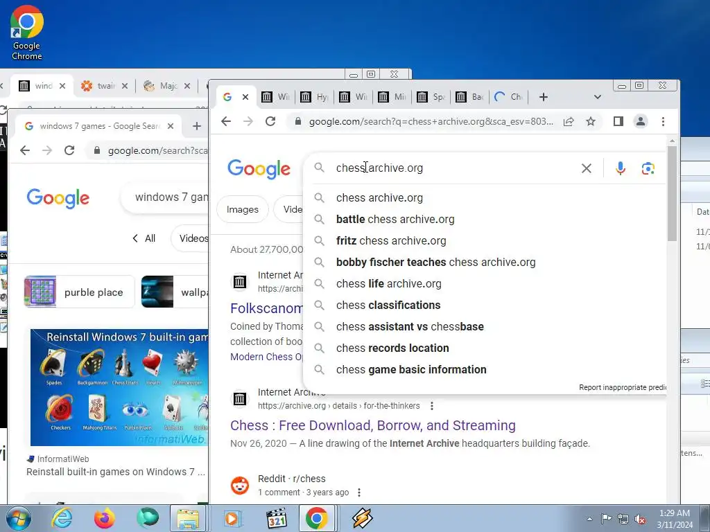Click Google logo in windows 7 games window

point(58,198)
